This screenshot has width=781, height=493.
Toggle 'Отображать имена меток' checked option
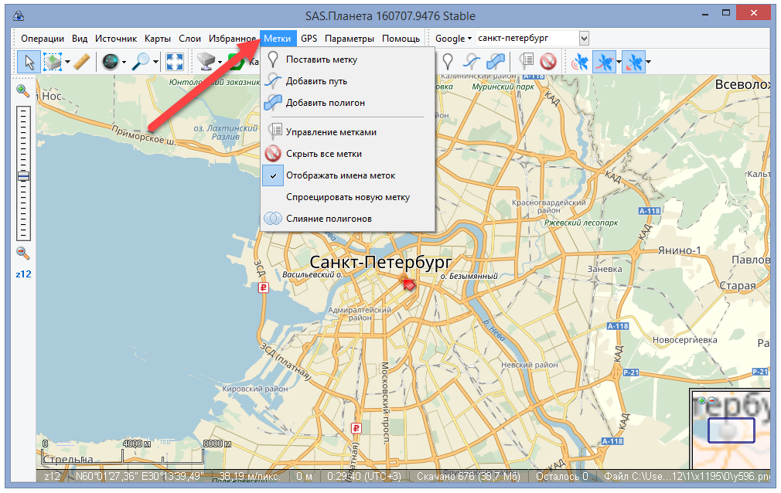point(340,175)
